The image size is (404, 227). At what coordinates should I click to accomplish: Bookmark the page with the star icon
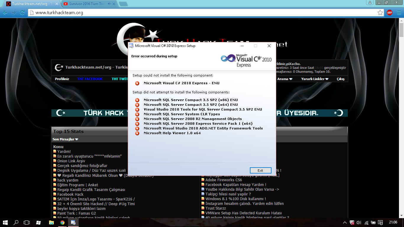[380, 13]
